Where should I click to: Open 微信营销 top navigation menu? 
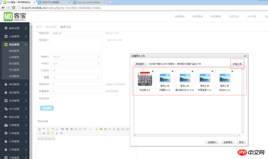(x=198, y=16)
